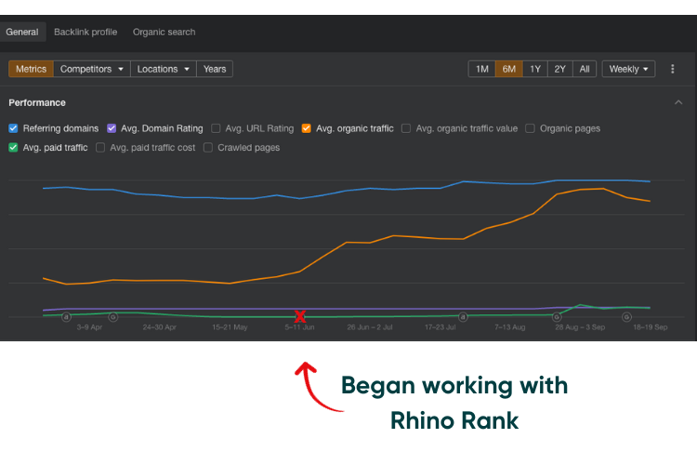Set the time range to All

(x=585, y=69)
